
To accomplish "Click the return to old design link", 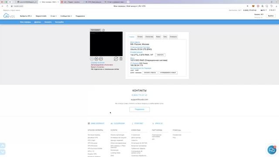I will coord(12,10).
